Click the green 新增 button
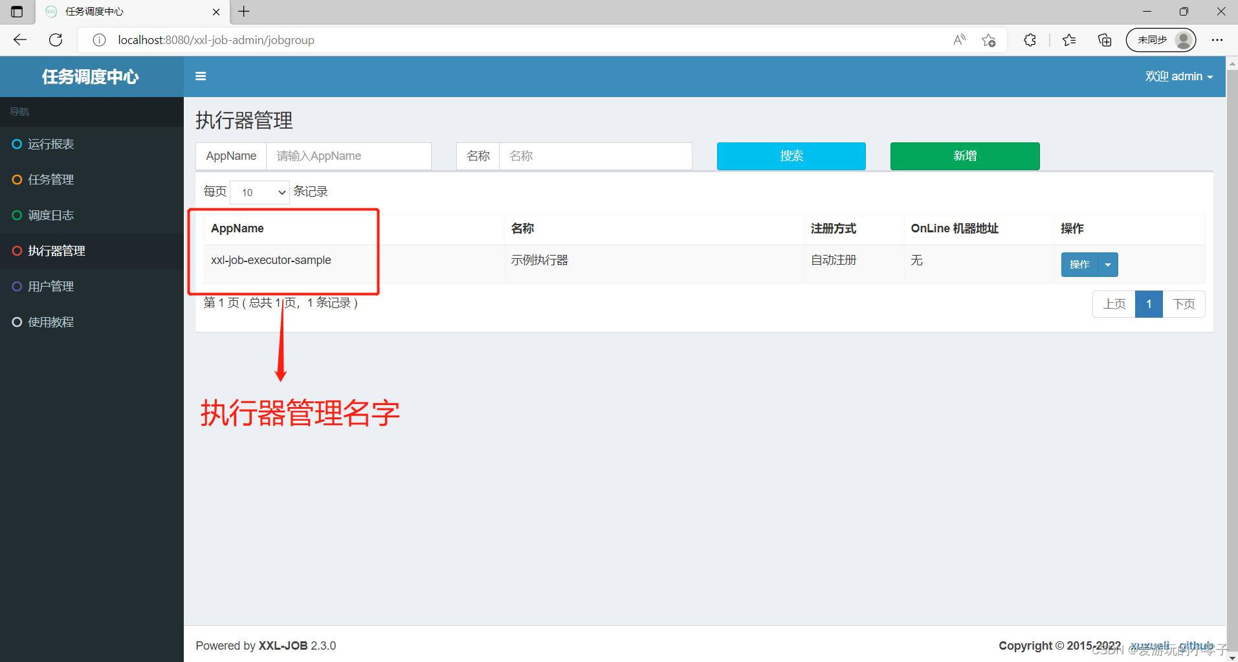Screen dimensions: 1238x662 (965, 156)
